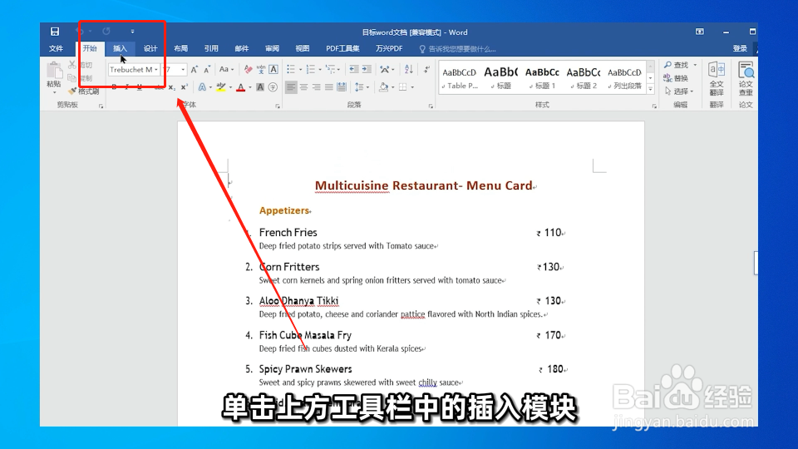Click the Tell me search box (告诉我您想要做什么)
798x449 pixels.
coord(457,49)
